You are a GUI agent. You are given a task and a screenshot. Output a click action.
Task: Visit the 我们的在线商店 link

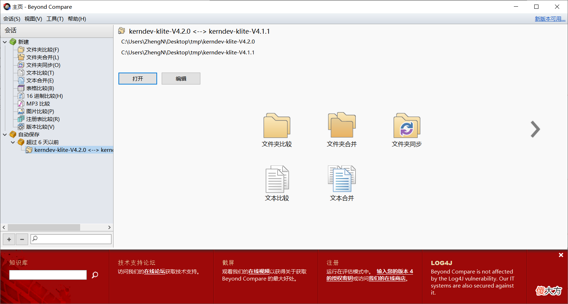[387, 279]
